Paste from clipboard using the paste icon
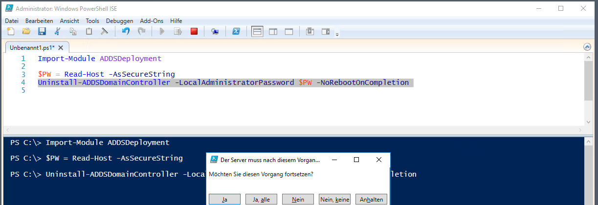This screenshot has height=205, width=598. [x=89, y=32]
